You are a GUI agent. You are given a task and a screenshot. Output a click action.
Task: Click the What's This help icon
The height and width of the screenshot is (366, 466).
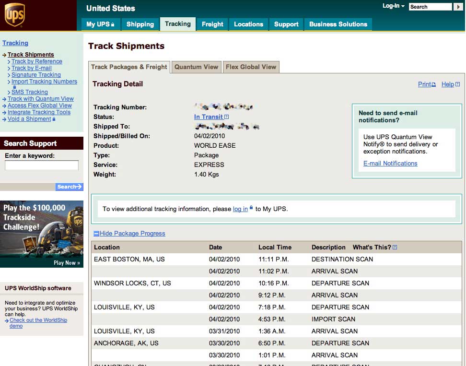[395, 248]
